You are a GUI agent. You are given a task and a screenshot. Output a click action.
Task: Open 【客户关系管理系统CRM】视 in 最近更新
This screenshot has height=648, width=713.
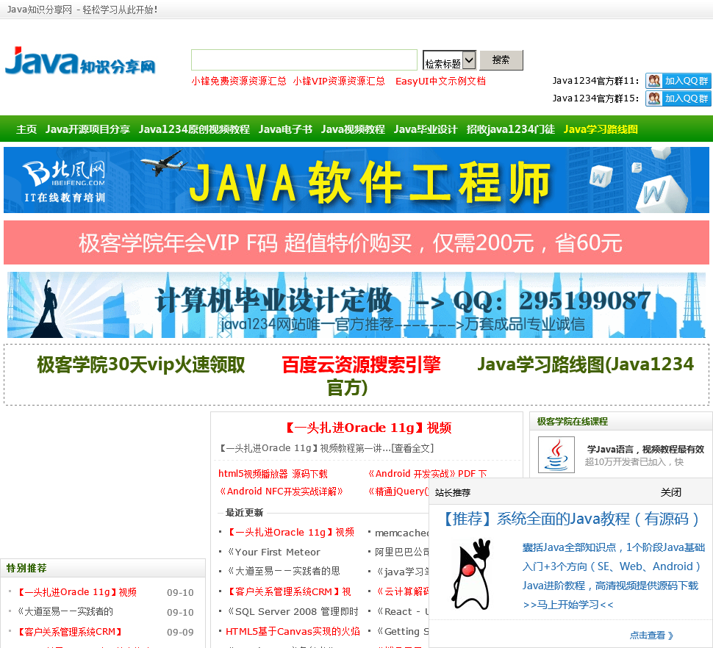(289, 591)
